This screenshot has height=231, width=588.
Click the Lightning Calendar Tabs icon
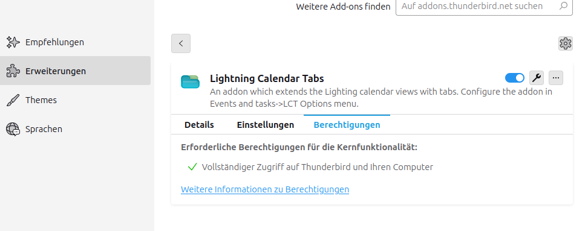pyautogui.click(x=191, y=81)
